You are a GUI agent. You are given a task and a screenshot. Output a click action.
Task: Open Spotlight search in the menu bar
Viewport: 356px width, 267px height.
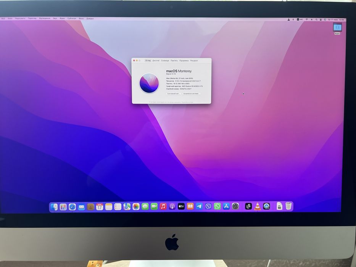tap(316, 20)
